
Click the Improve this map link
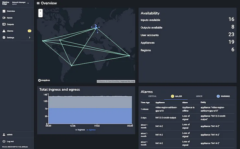point(127,81)
